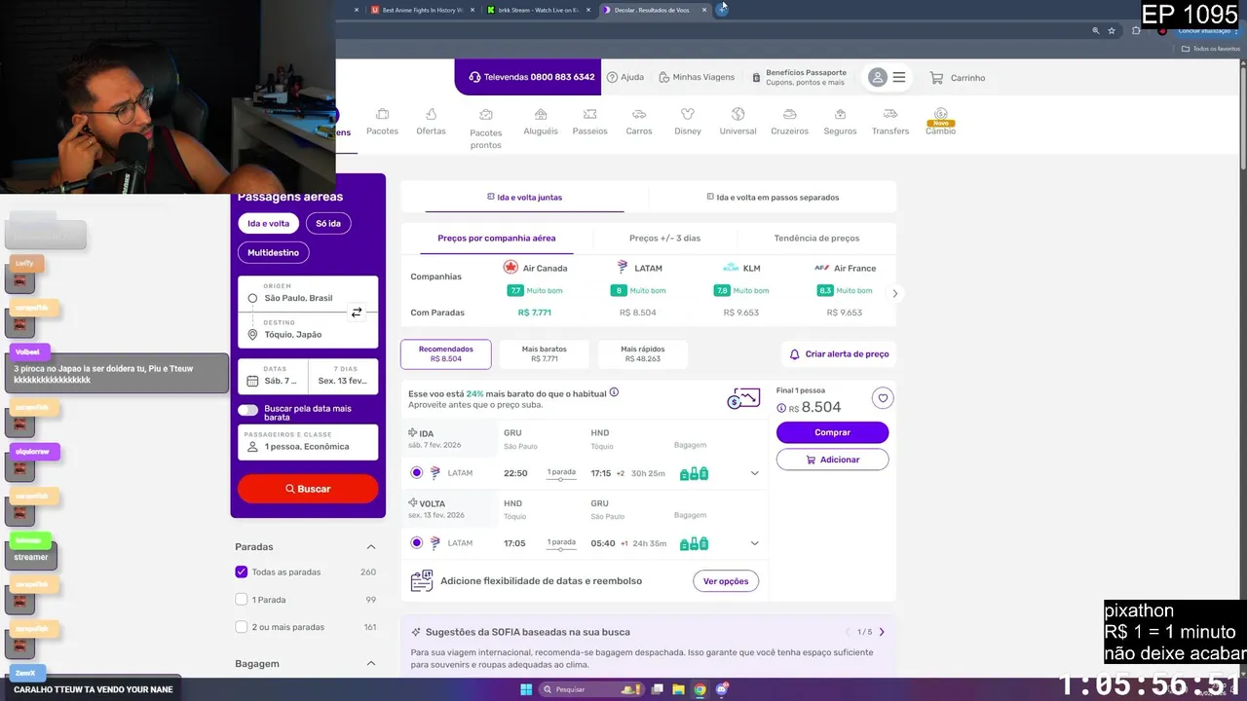Click price info icon beside R$ 8.504
The image size is (1247, 701).
click(x=781, y=408)
